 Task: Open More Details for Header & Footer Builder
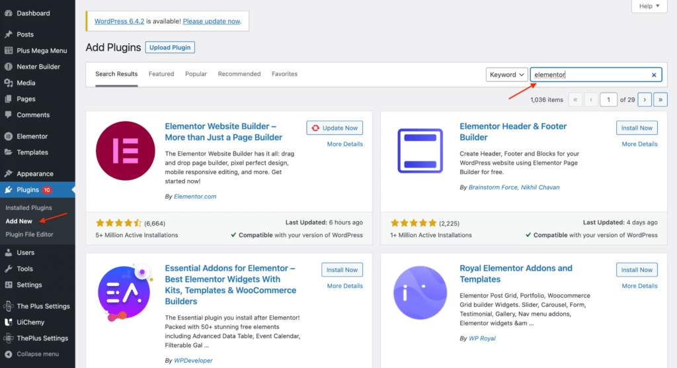pos(639,144)
